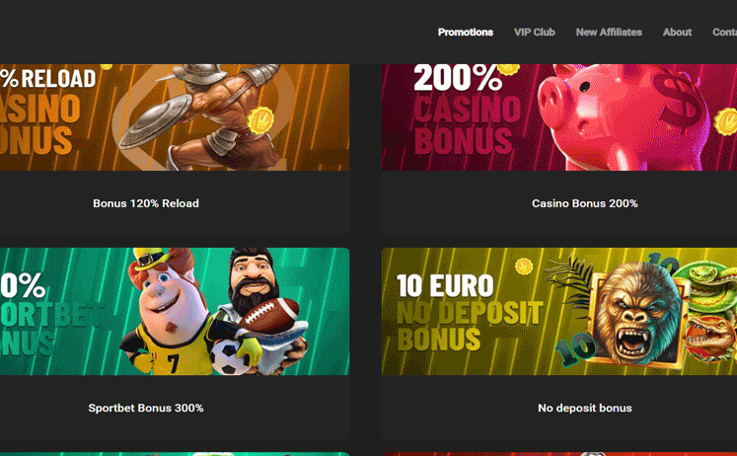Click the American football in sportbet banner
This screenshot has width=737, height=456.
269,316
